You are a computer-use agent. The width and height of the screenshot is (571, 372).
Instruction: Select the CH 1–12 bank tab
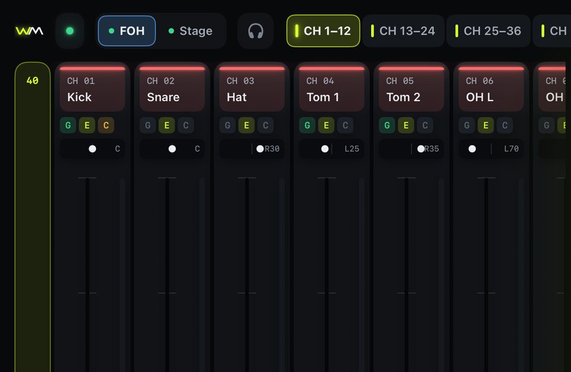click(x=324, y=31)
